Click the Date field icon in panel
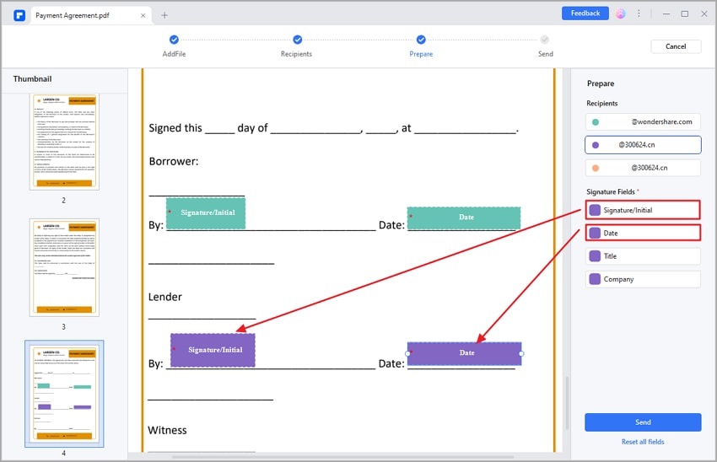717x462 pixels. [595, 233]
